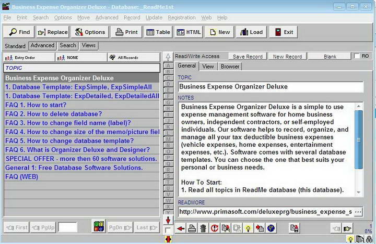This screenshot has height=244, width=376.
Task: Click the TOPIC input field in record panel
Action: click(271, 87)
